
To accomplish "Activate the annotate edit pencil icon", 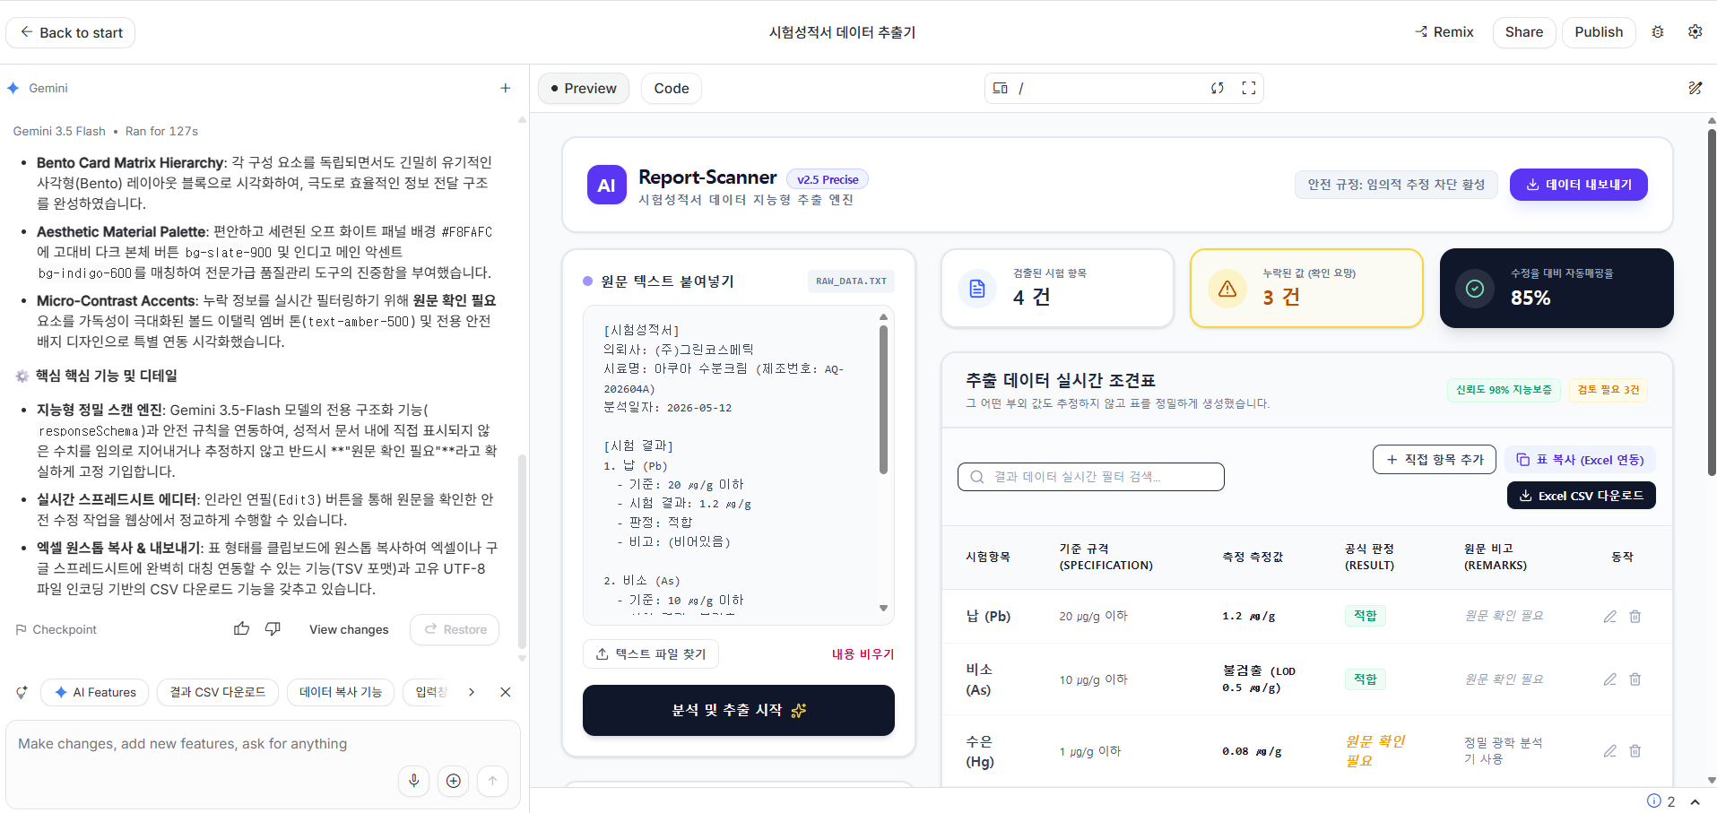I will click(x=1695, y=88).
